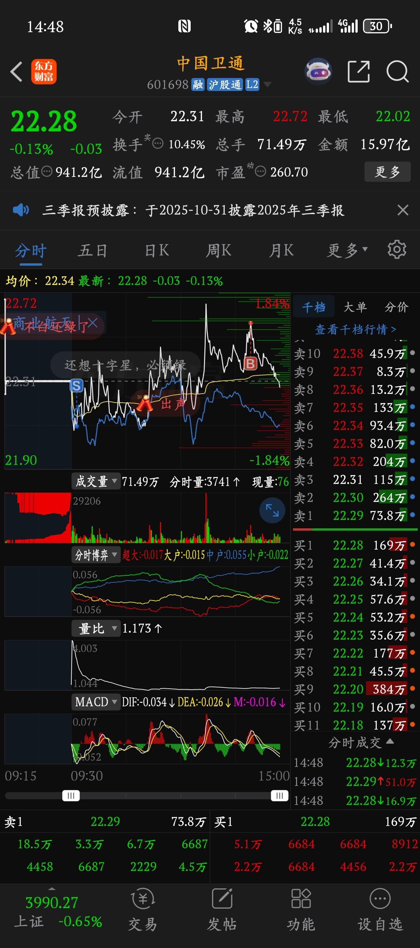Open the 东方财富 logo icon

[x=44, y=71]
